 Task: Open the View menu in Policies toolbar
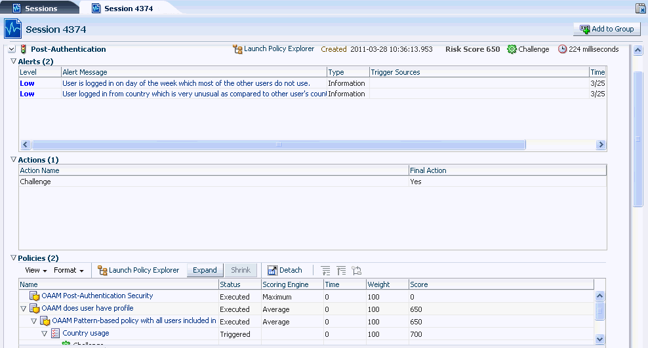pos(36,270)
